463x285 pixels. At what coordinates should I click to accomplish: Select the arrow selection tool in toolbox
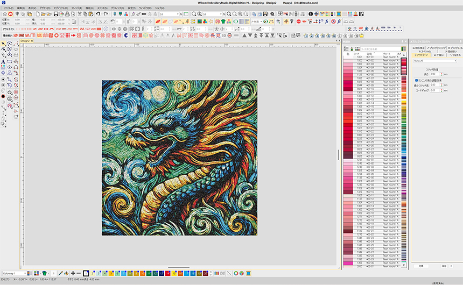point(4,43)
